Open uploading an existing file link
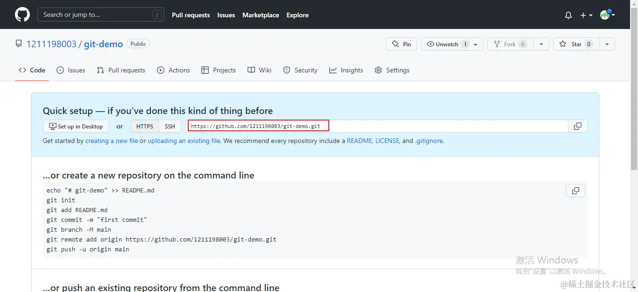Image resolution: width=638 pixels, height=292 pixels. click(184, 141)
